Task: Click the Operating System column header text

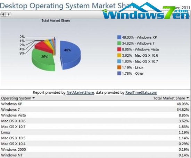Action: point(16,98)
